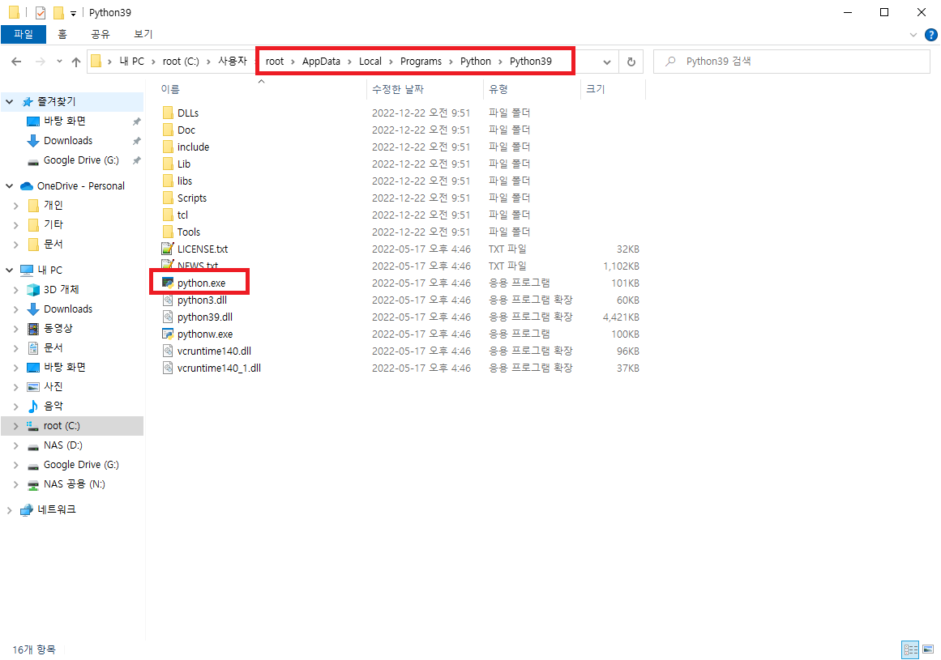Screen dimensions: 941x660
Task: Switch to large icons view button
Action: (x=928, y=649)
